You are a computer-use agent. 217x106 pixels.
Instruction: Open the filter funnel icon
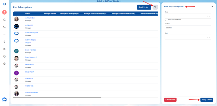click(155, 7)
